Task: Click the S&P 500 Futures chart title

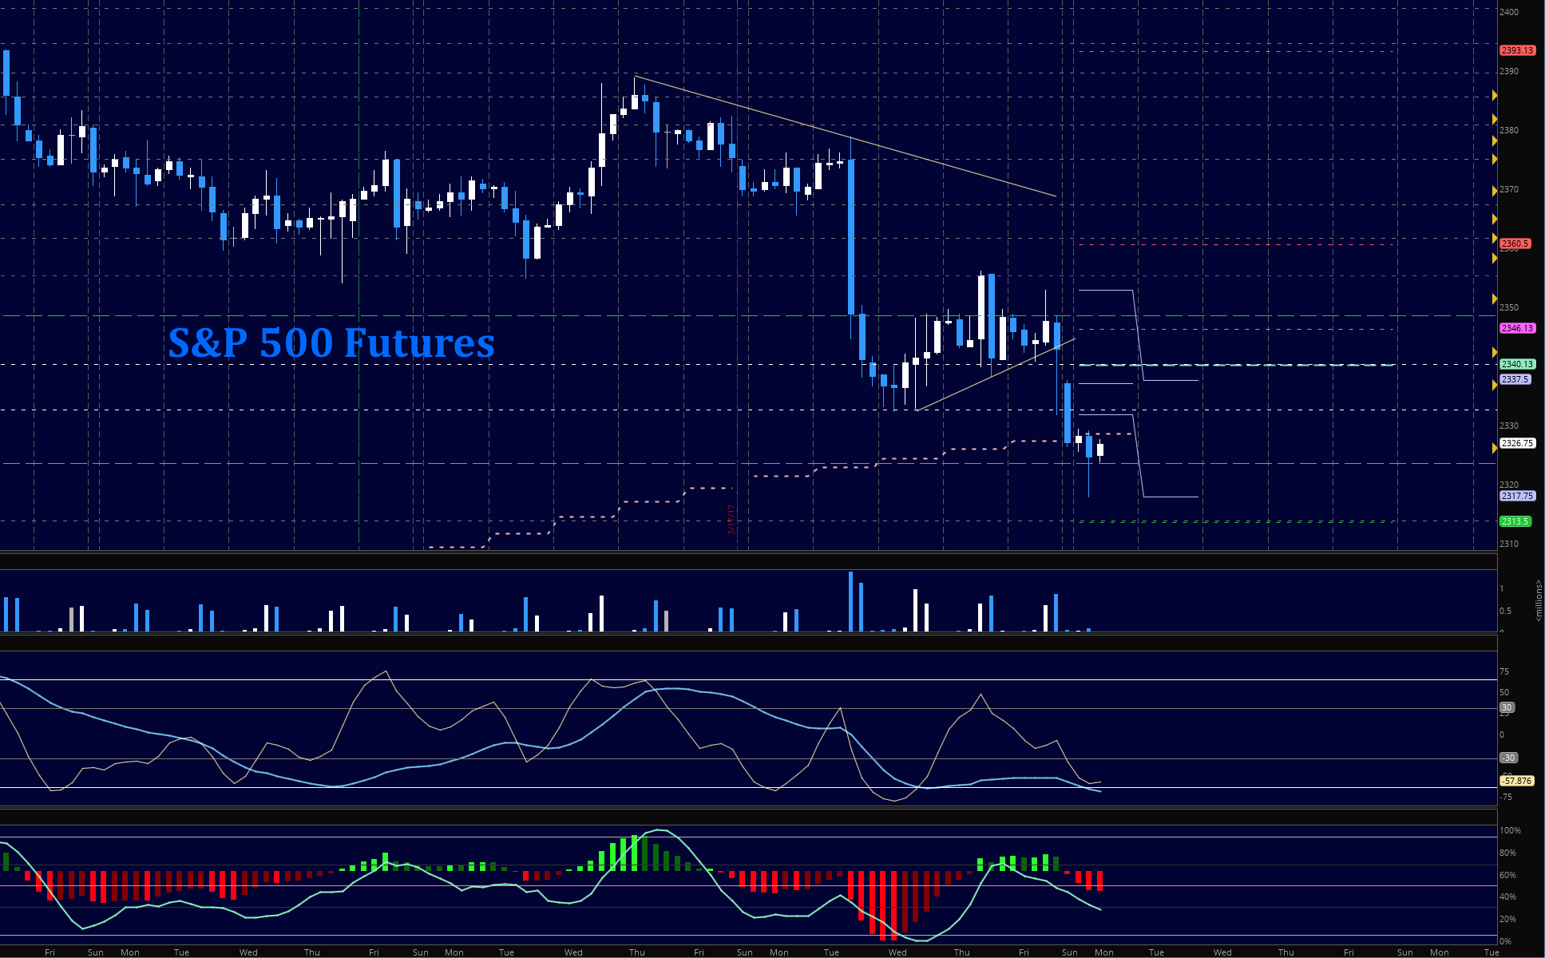Action: (x=331, y=342)
